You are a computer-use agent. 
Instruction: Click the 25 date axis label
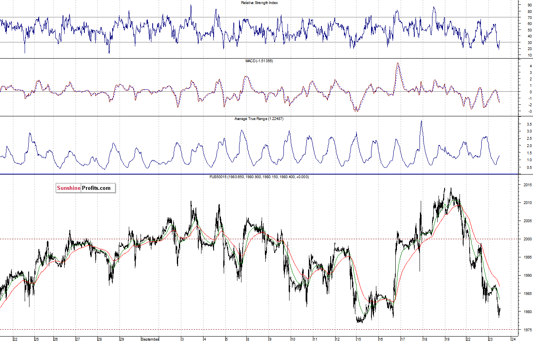coord(36,339)
